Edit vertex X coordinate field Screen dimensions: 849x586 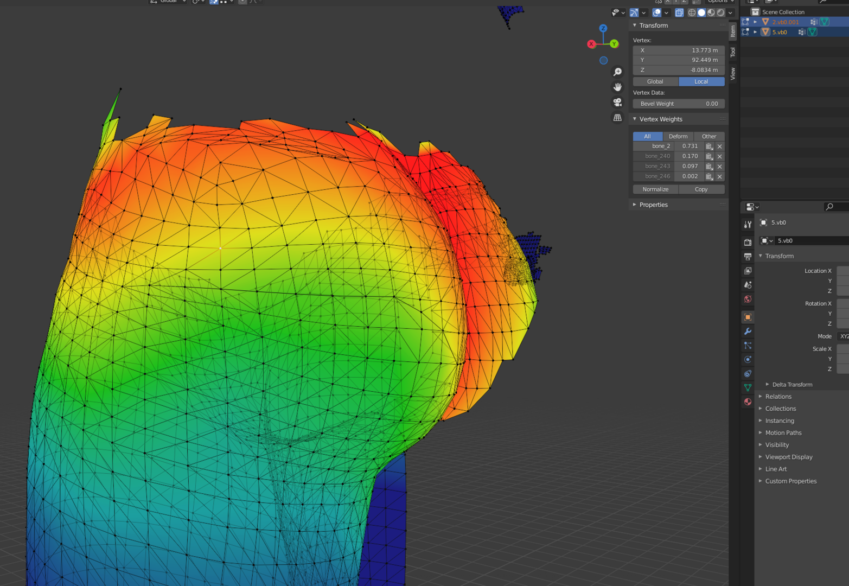(x=679, y=50)
